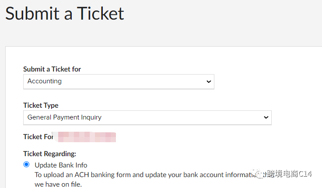
Task: Click the "Submit a Ticket for" field label
Action: (52, 69)
